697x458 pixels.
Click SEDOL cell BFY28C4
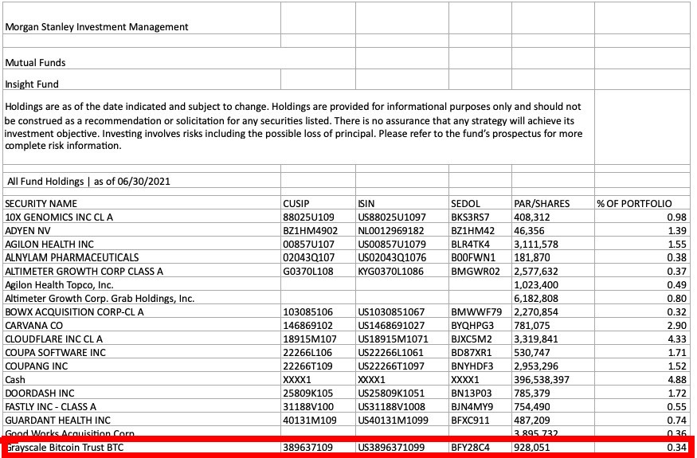(480, 448)
